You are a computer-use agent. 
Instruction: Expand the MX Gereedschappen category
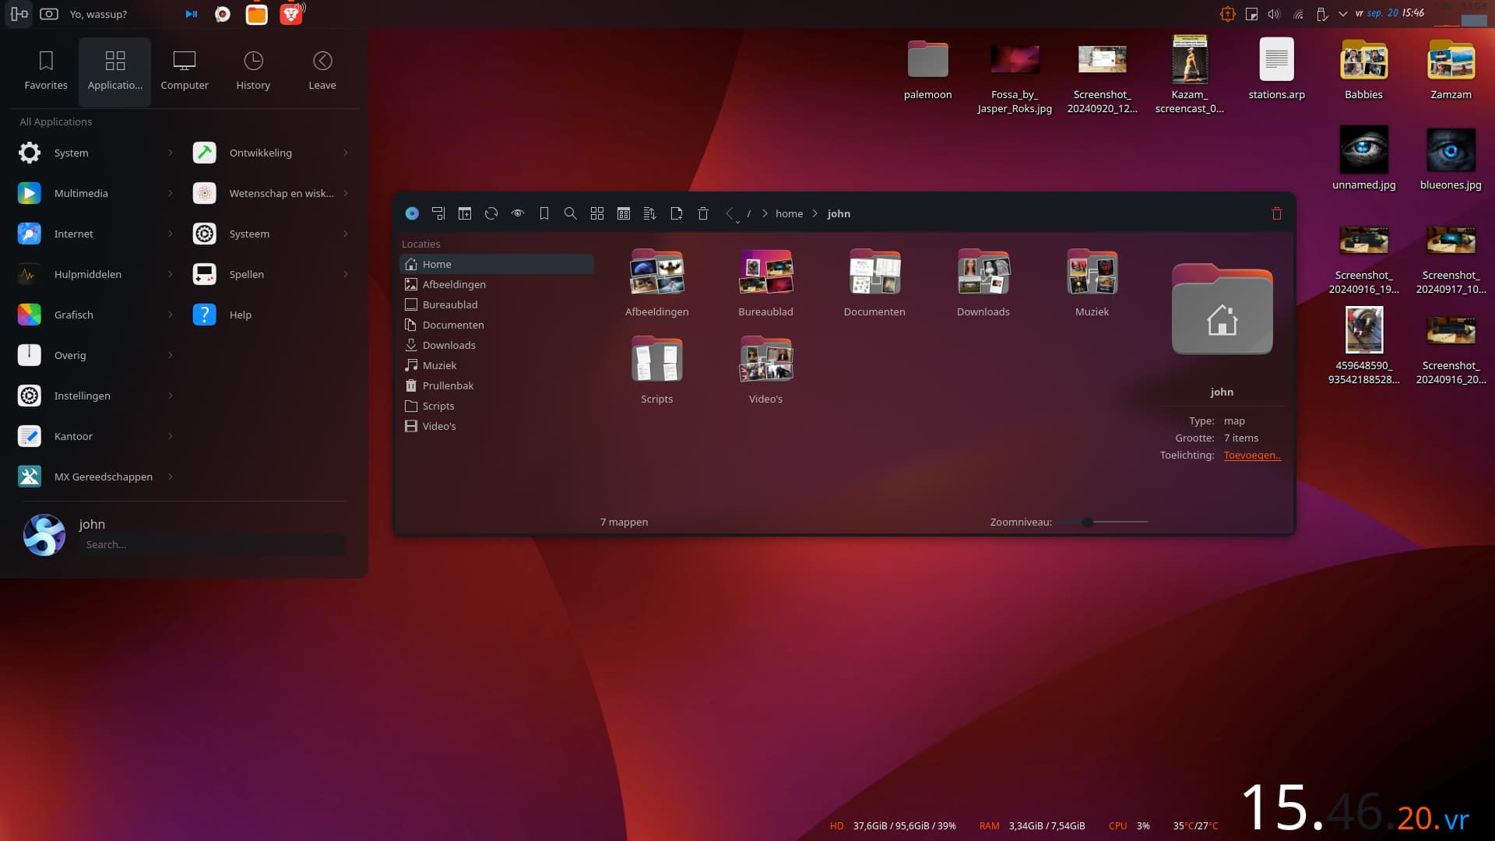pos(95,477)
